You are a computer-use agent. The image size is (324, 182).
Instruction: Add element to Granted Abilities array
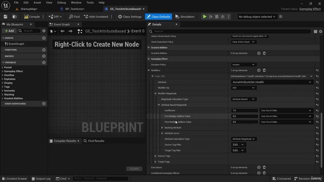tap(259, 53)
